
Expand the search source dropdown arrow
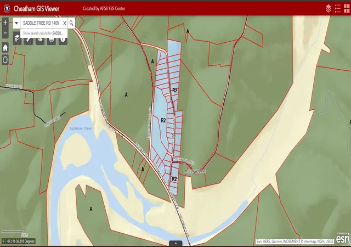(16, 23)
